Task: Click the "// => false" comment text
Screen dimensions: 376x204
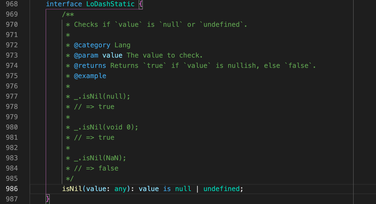Action: point(96,168)
